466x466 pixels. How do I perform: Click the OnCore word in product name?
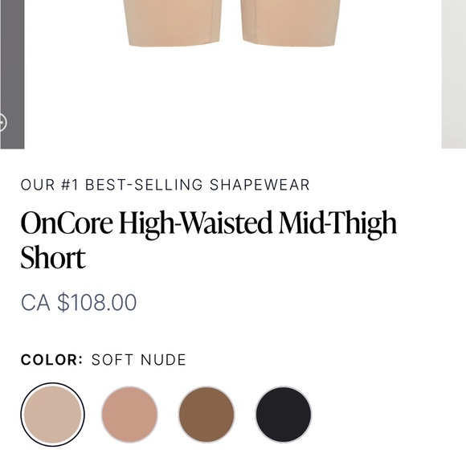67,223
